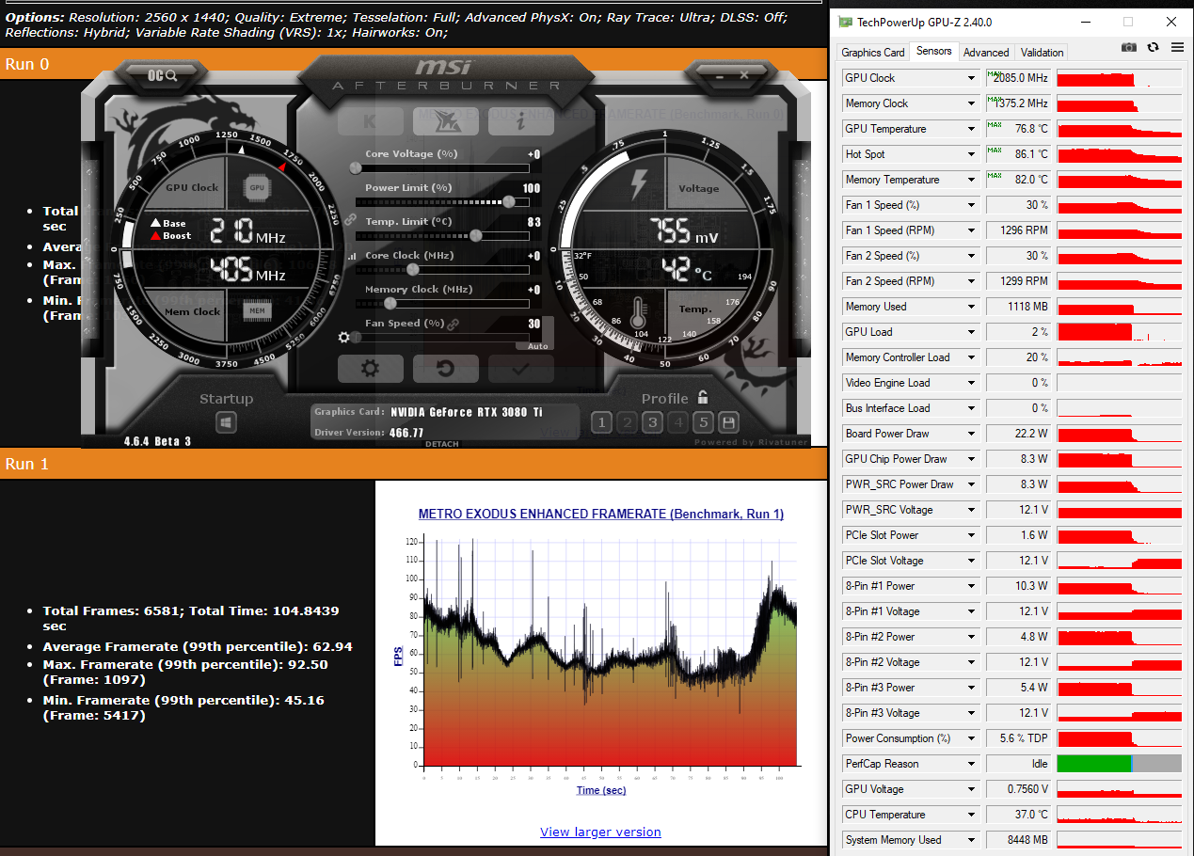Viewport: 1194px width, 856px height.
Task: Toggle Apply at Startup Windows button
Action: point(226,422)
